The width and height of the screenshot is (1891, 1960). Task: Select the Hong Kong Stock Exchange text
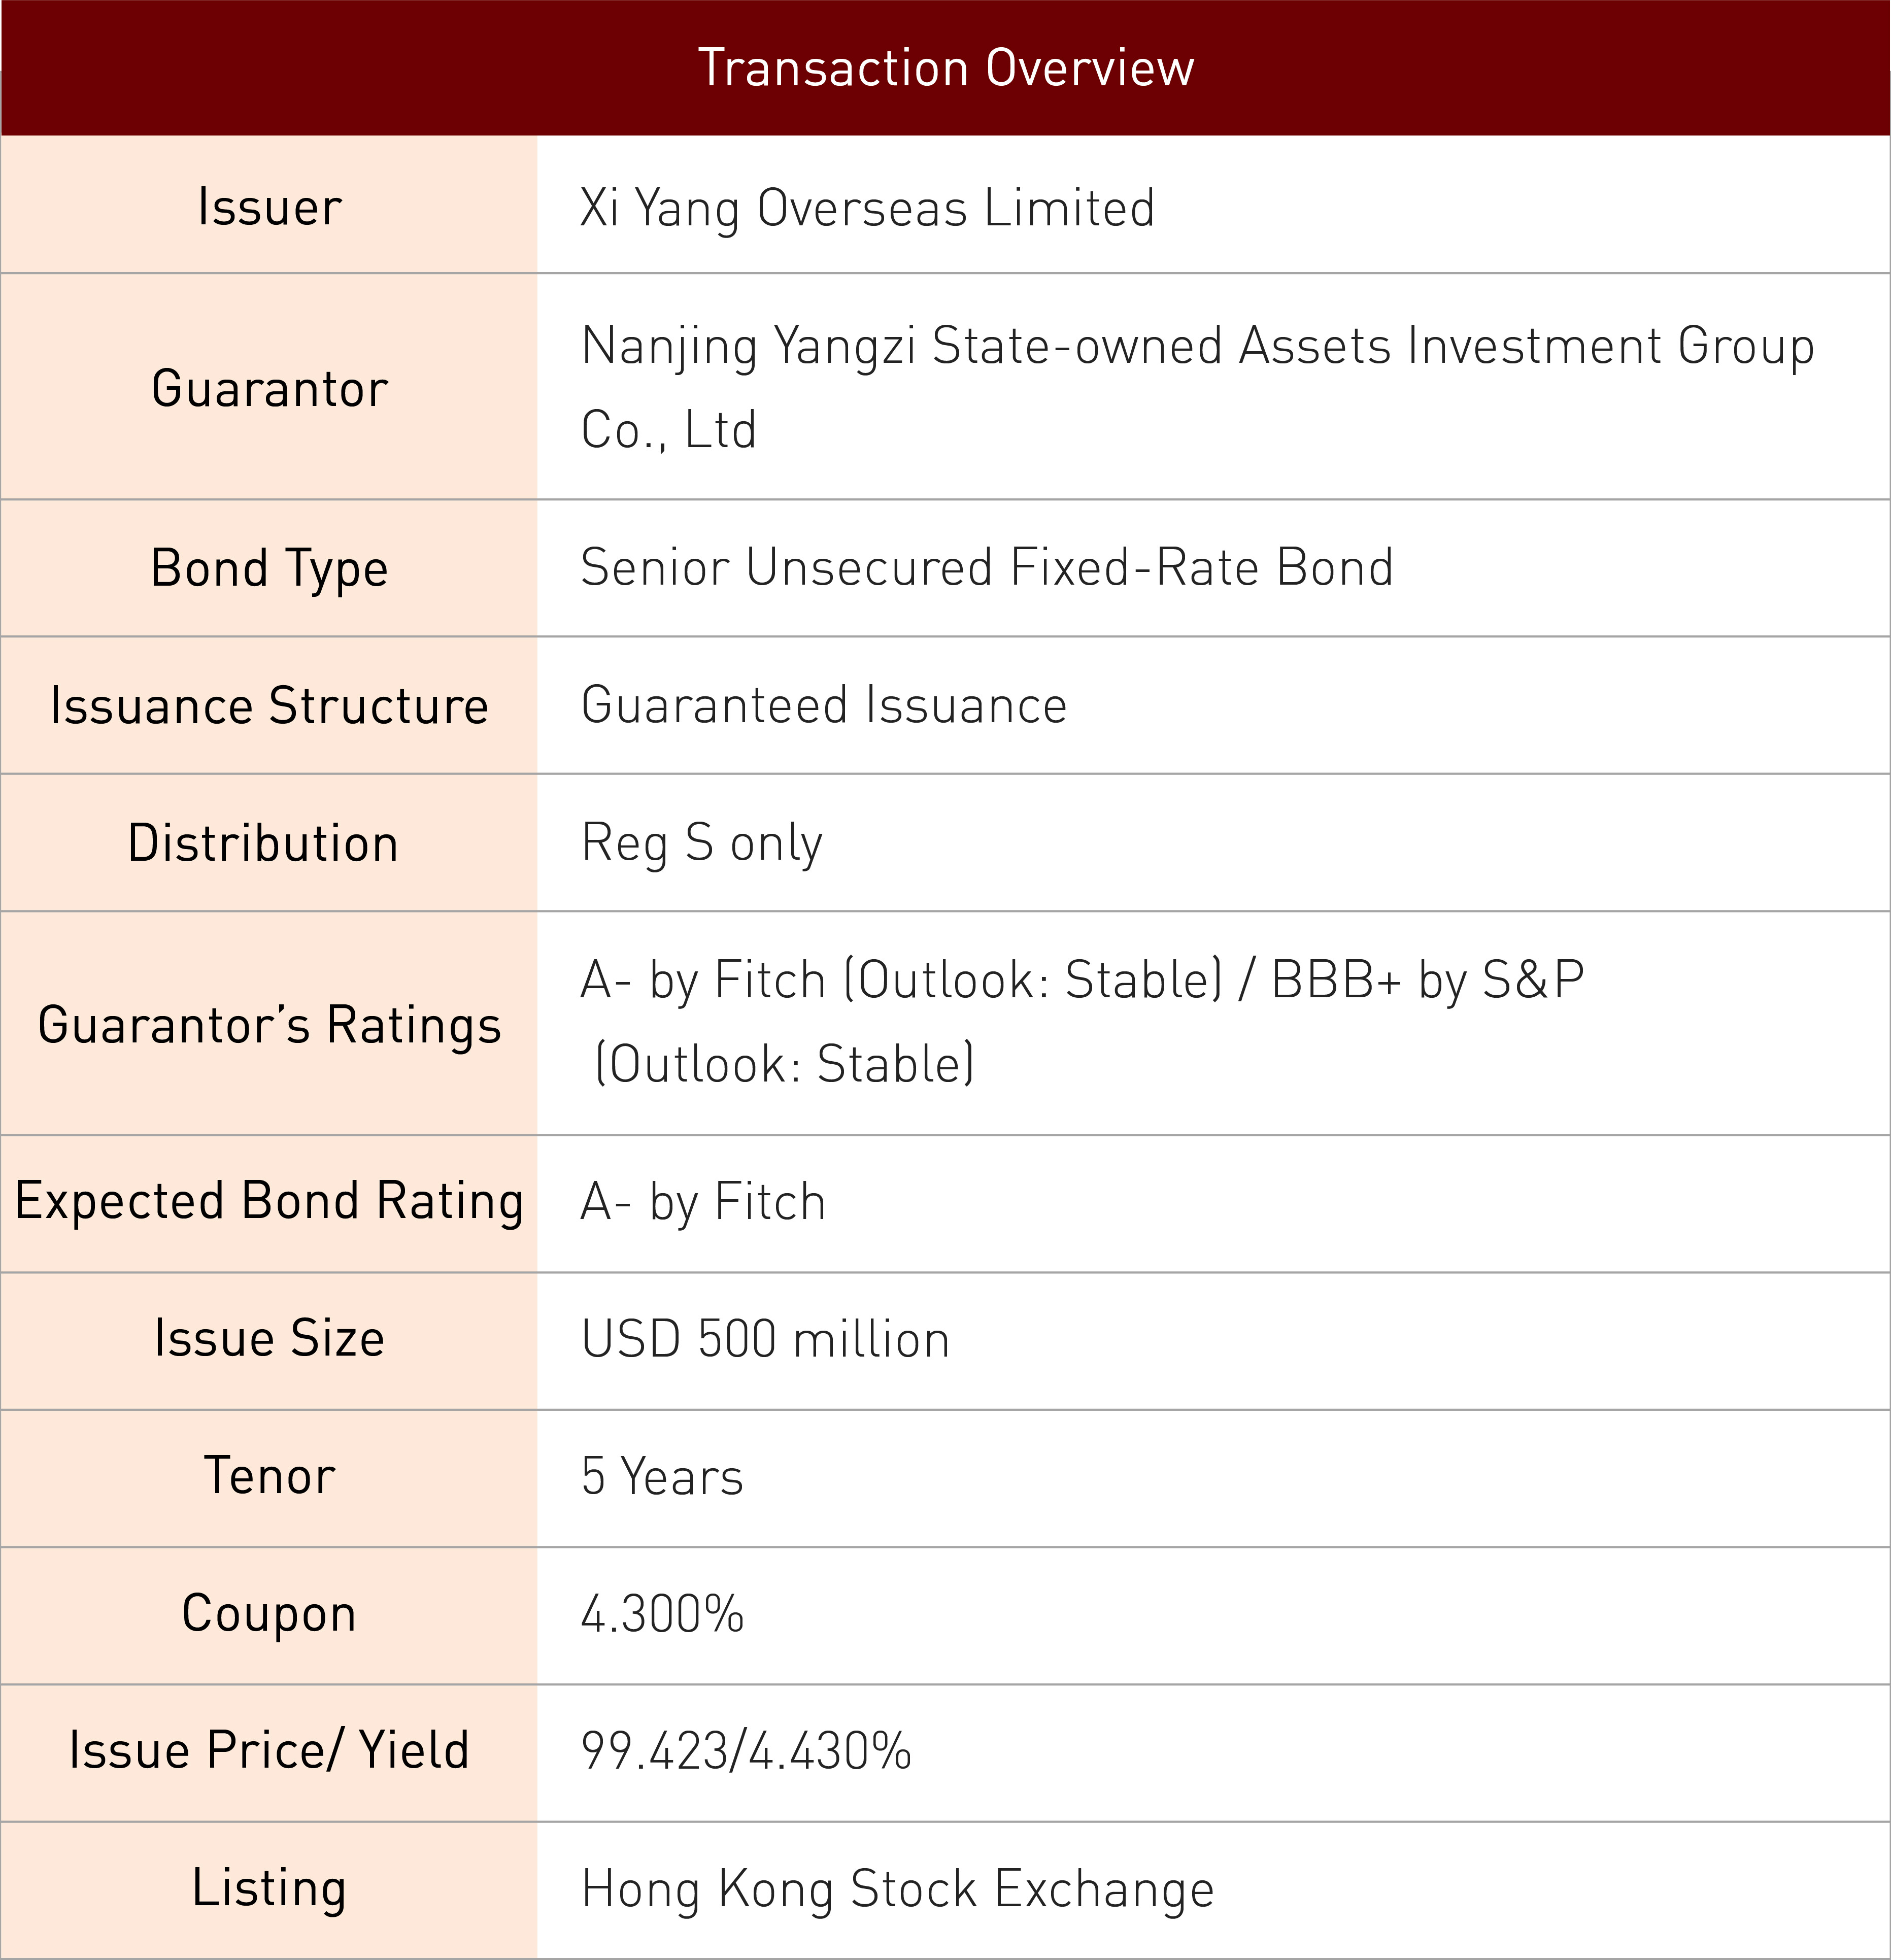point(897,1889)
